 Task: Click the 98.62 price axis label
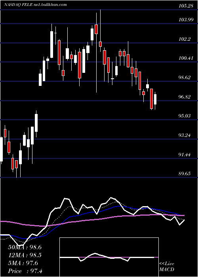[185, 78]
